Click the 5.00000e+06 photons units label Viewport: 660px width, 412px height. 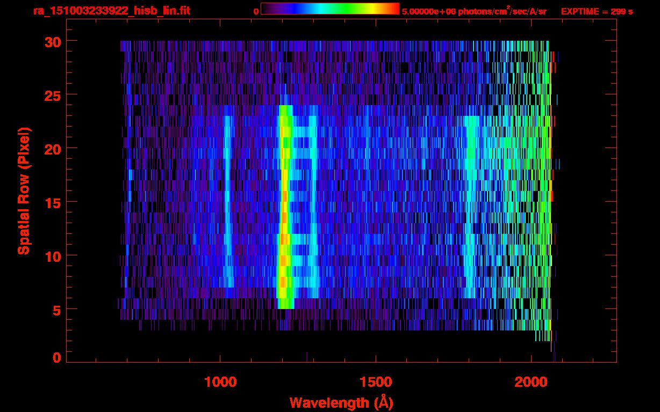(474, 11)
